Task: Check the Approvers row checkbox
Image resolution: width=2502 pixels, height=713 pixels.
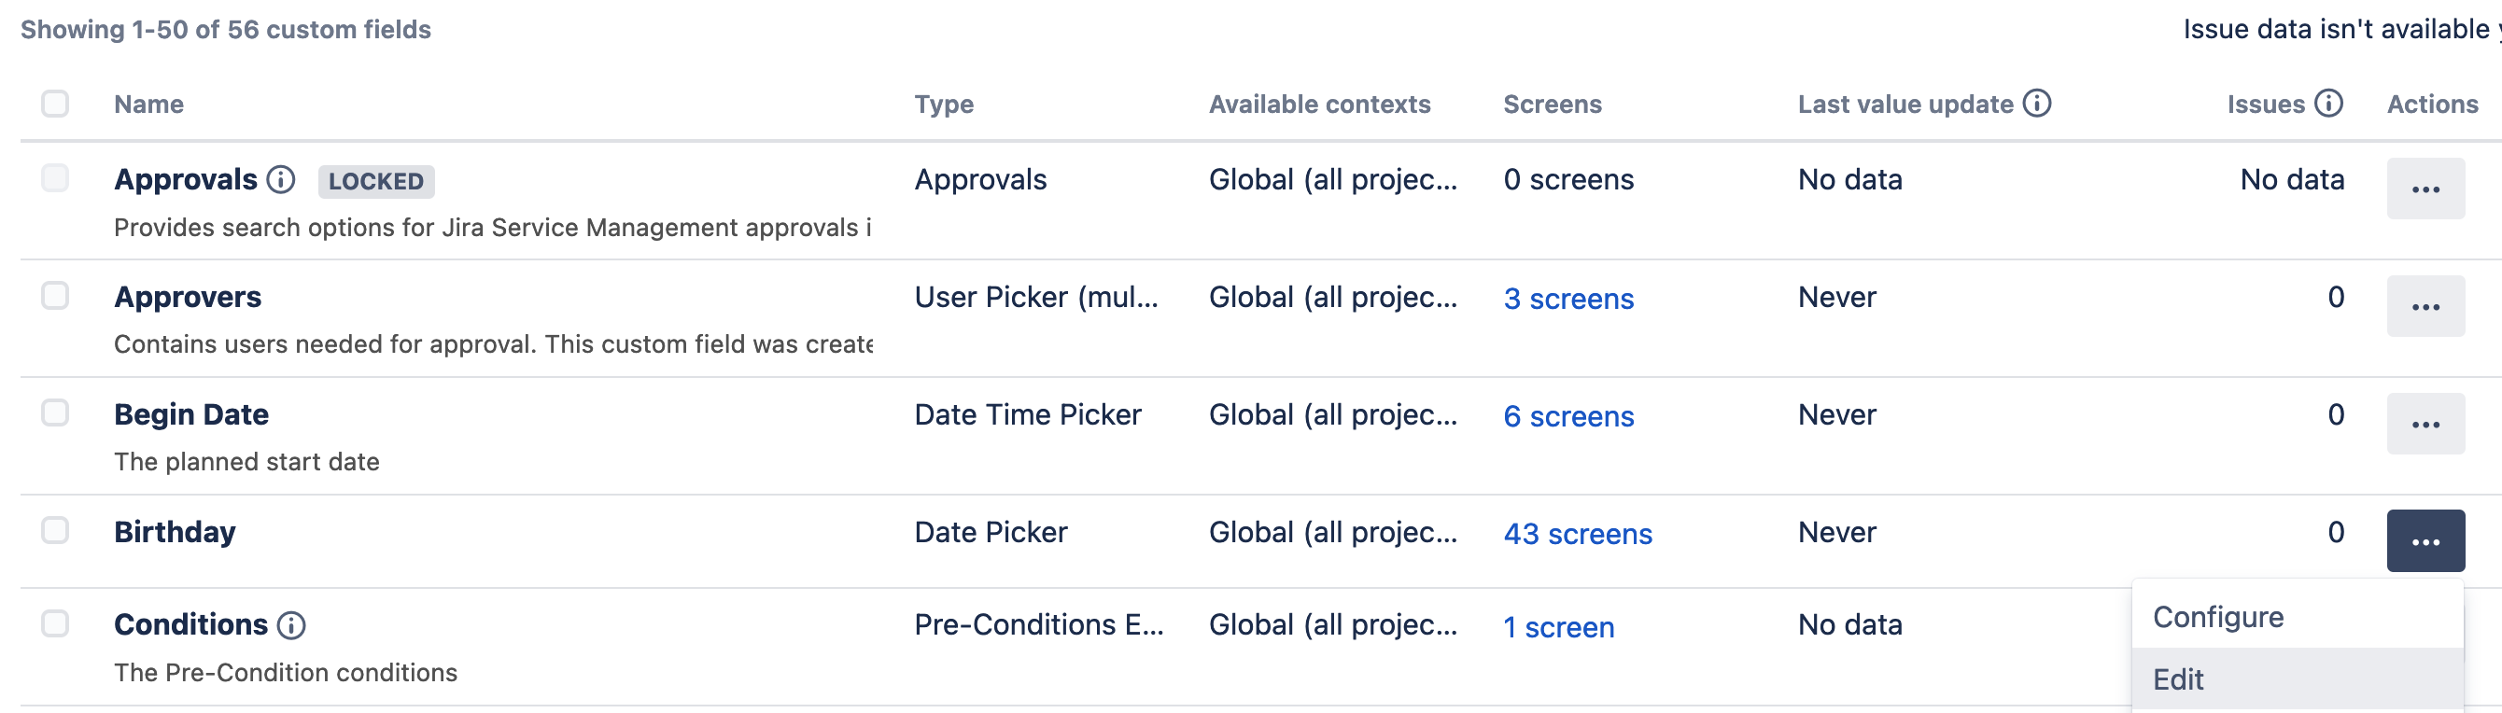Action: [x=55, y=295]
